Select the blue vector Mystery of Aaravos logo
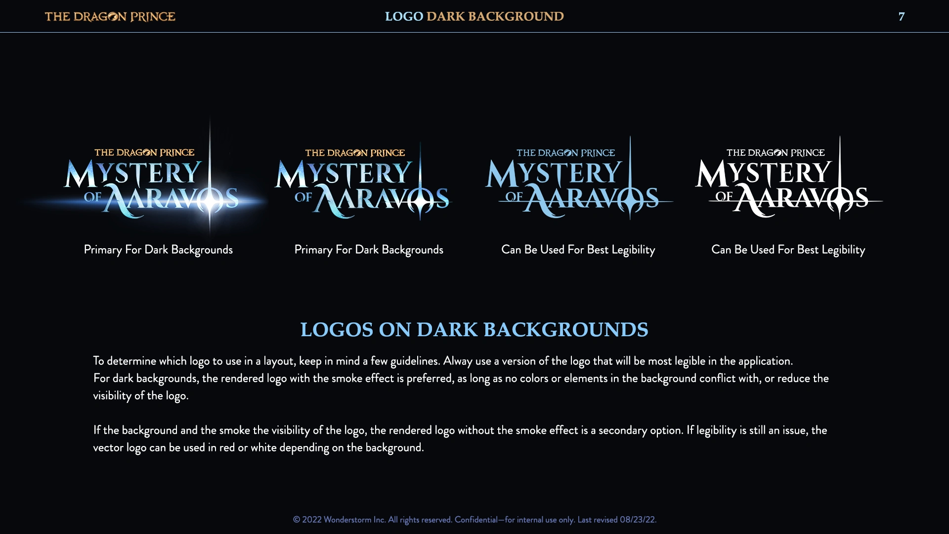This screenshot has height=534, width=949. (579, 178)
